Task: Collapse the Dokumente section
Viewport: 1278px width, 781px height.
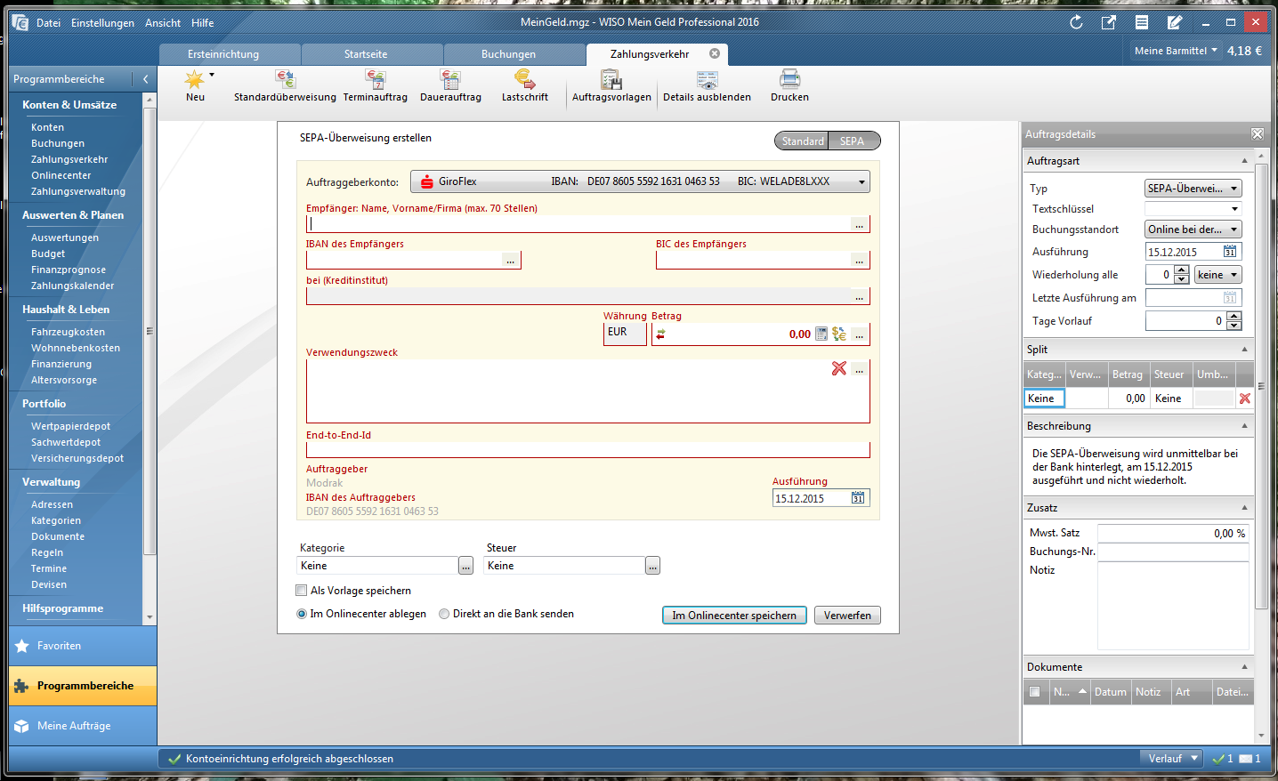Action: click(1244, 667)
